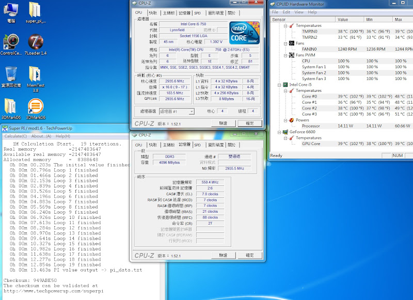Screen dimensions: 413x300
Task: Click the memory type DDR3 field
Action: (170, 156)
